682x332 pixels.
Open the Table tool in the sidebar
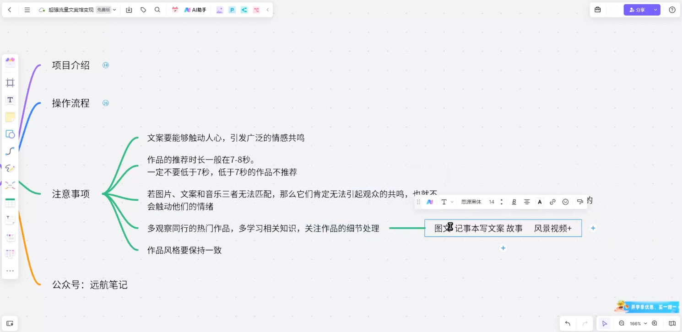click(x=10, y=202)
